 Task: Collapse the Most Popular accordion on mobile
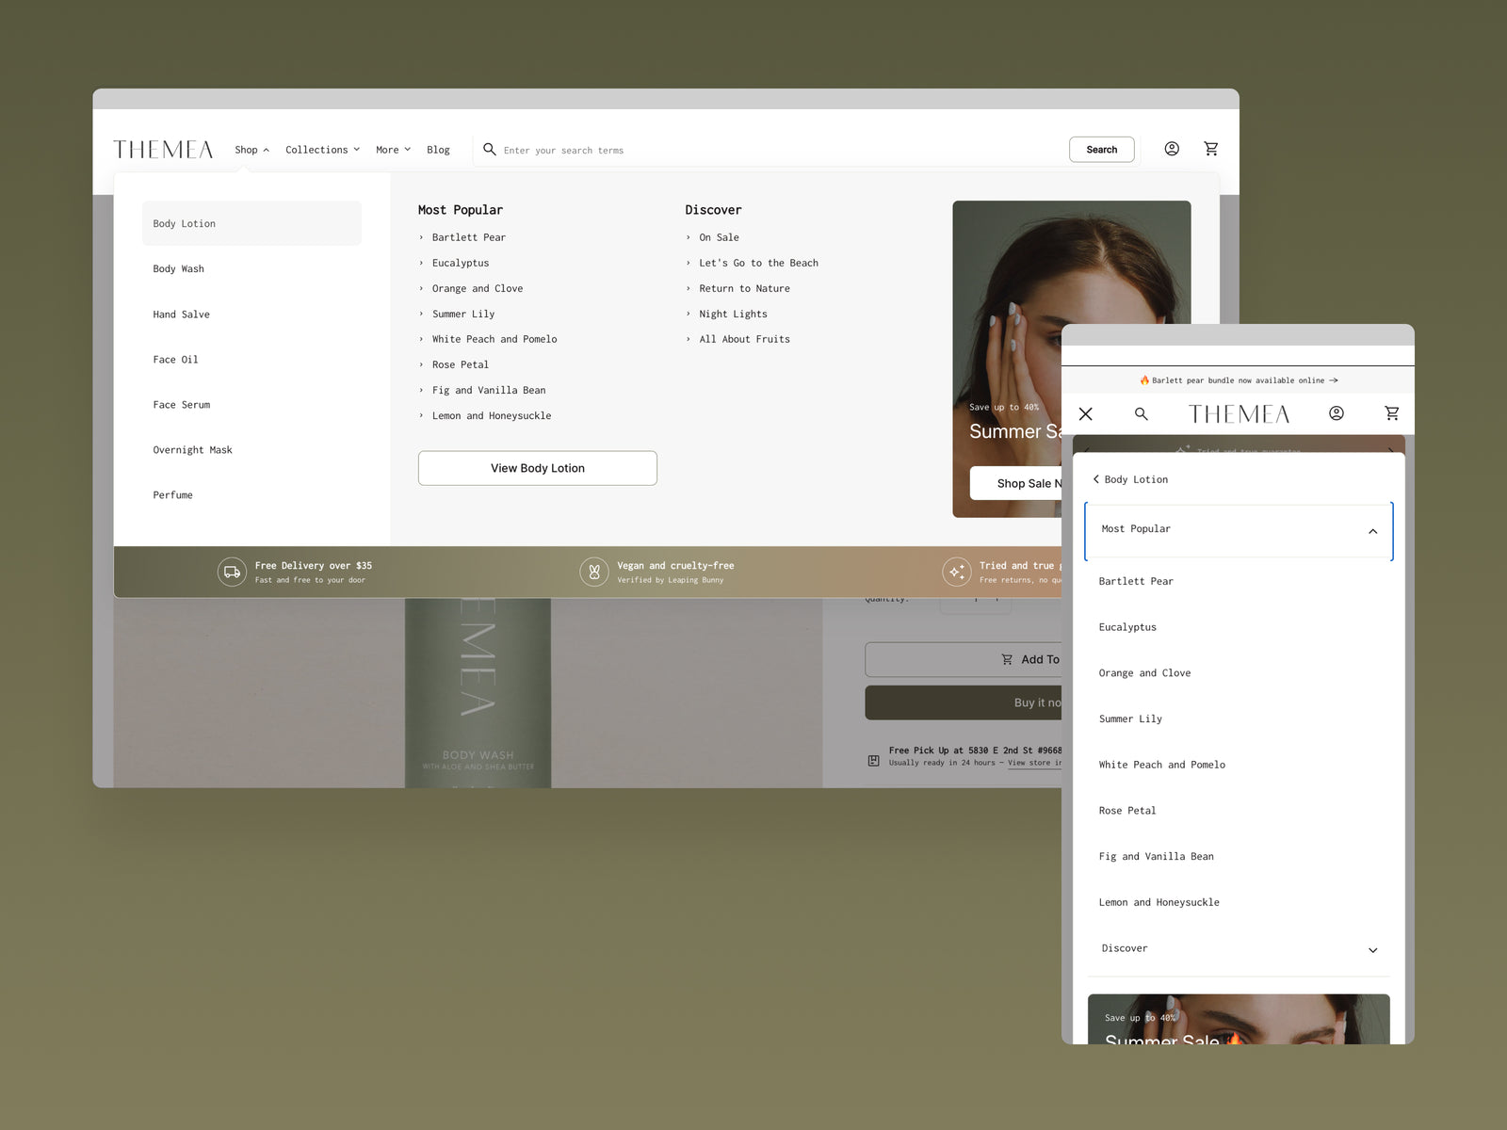coord(1371,531)
